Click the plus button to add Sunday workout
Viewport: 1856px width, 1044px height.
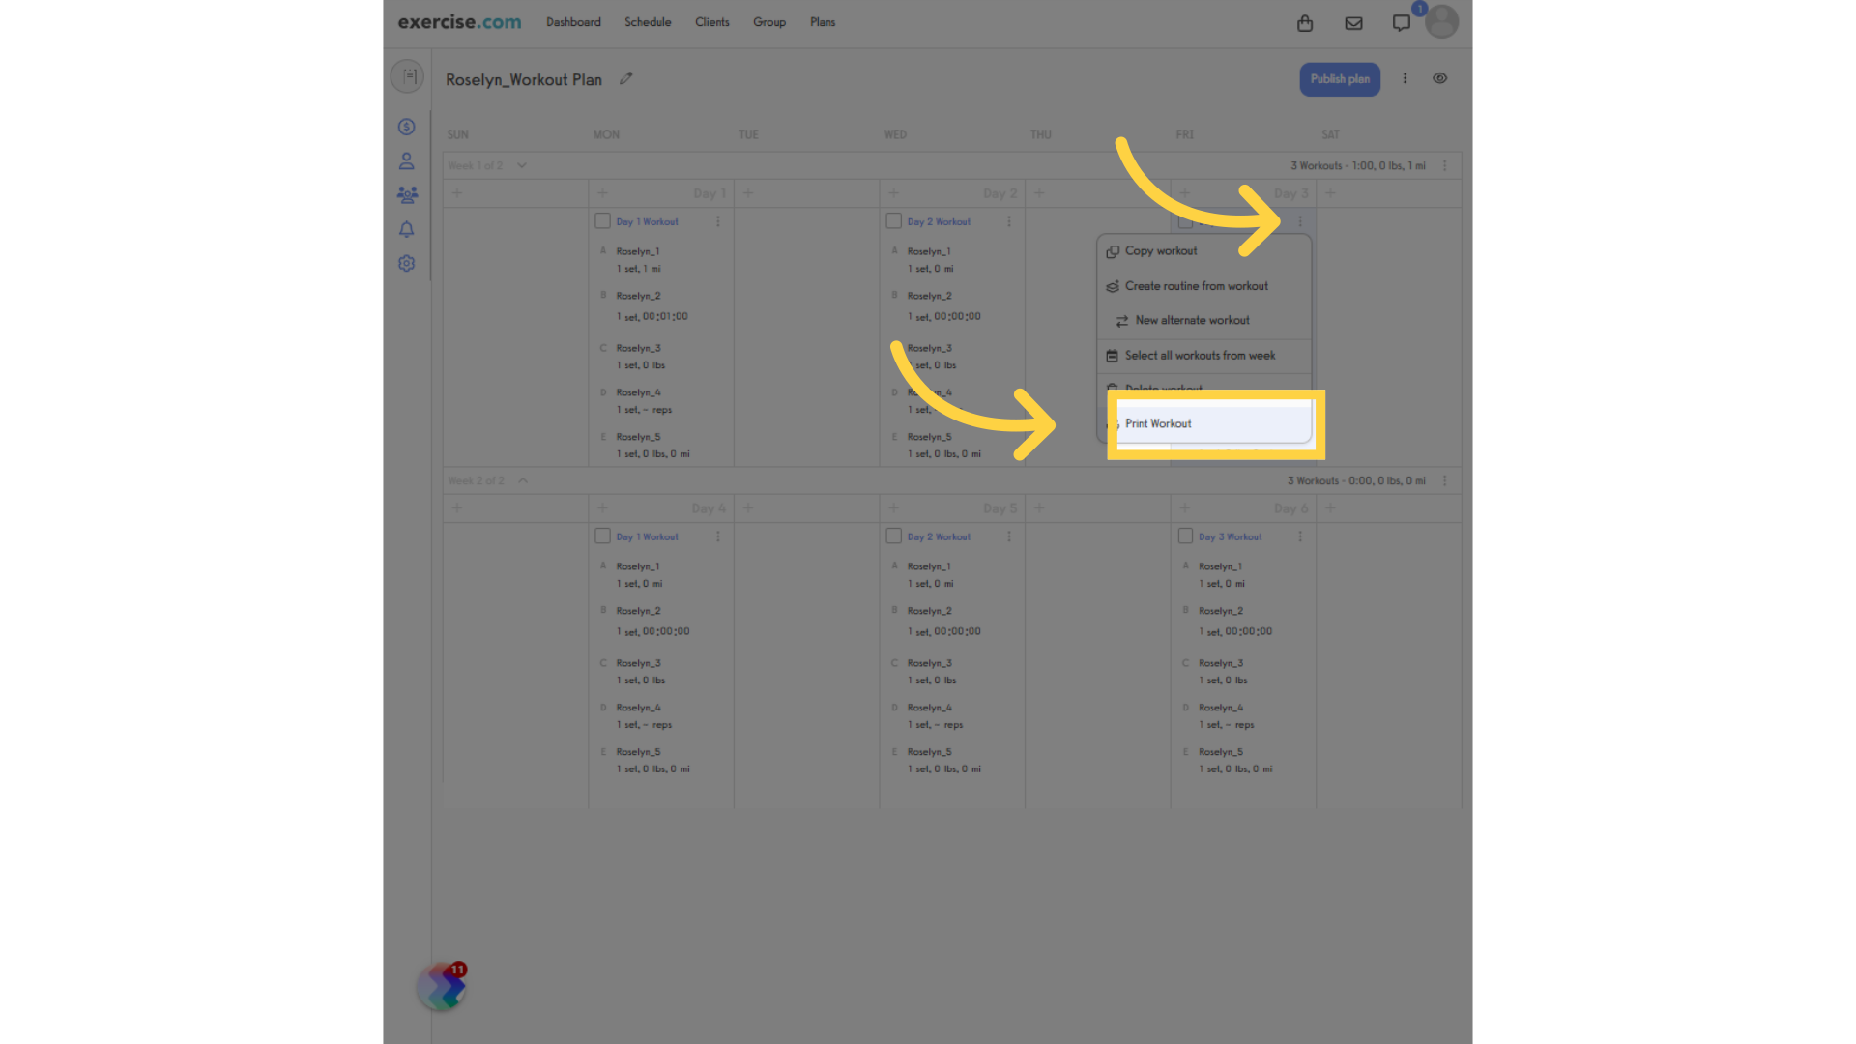(457, 192)
